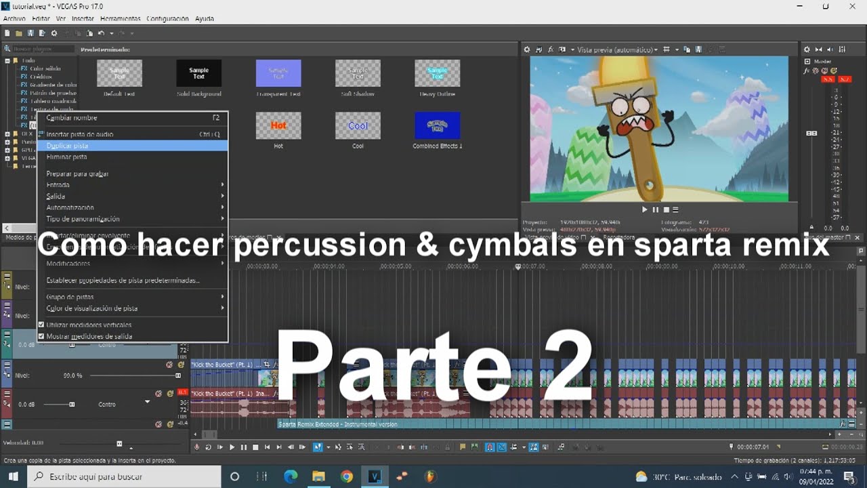The height and width of the screenshot is (488, 867).
Task: Expand the GPU folder in plugin tree
Action: tap(7, 150)
